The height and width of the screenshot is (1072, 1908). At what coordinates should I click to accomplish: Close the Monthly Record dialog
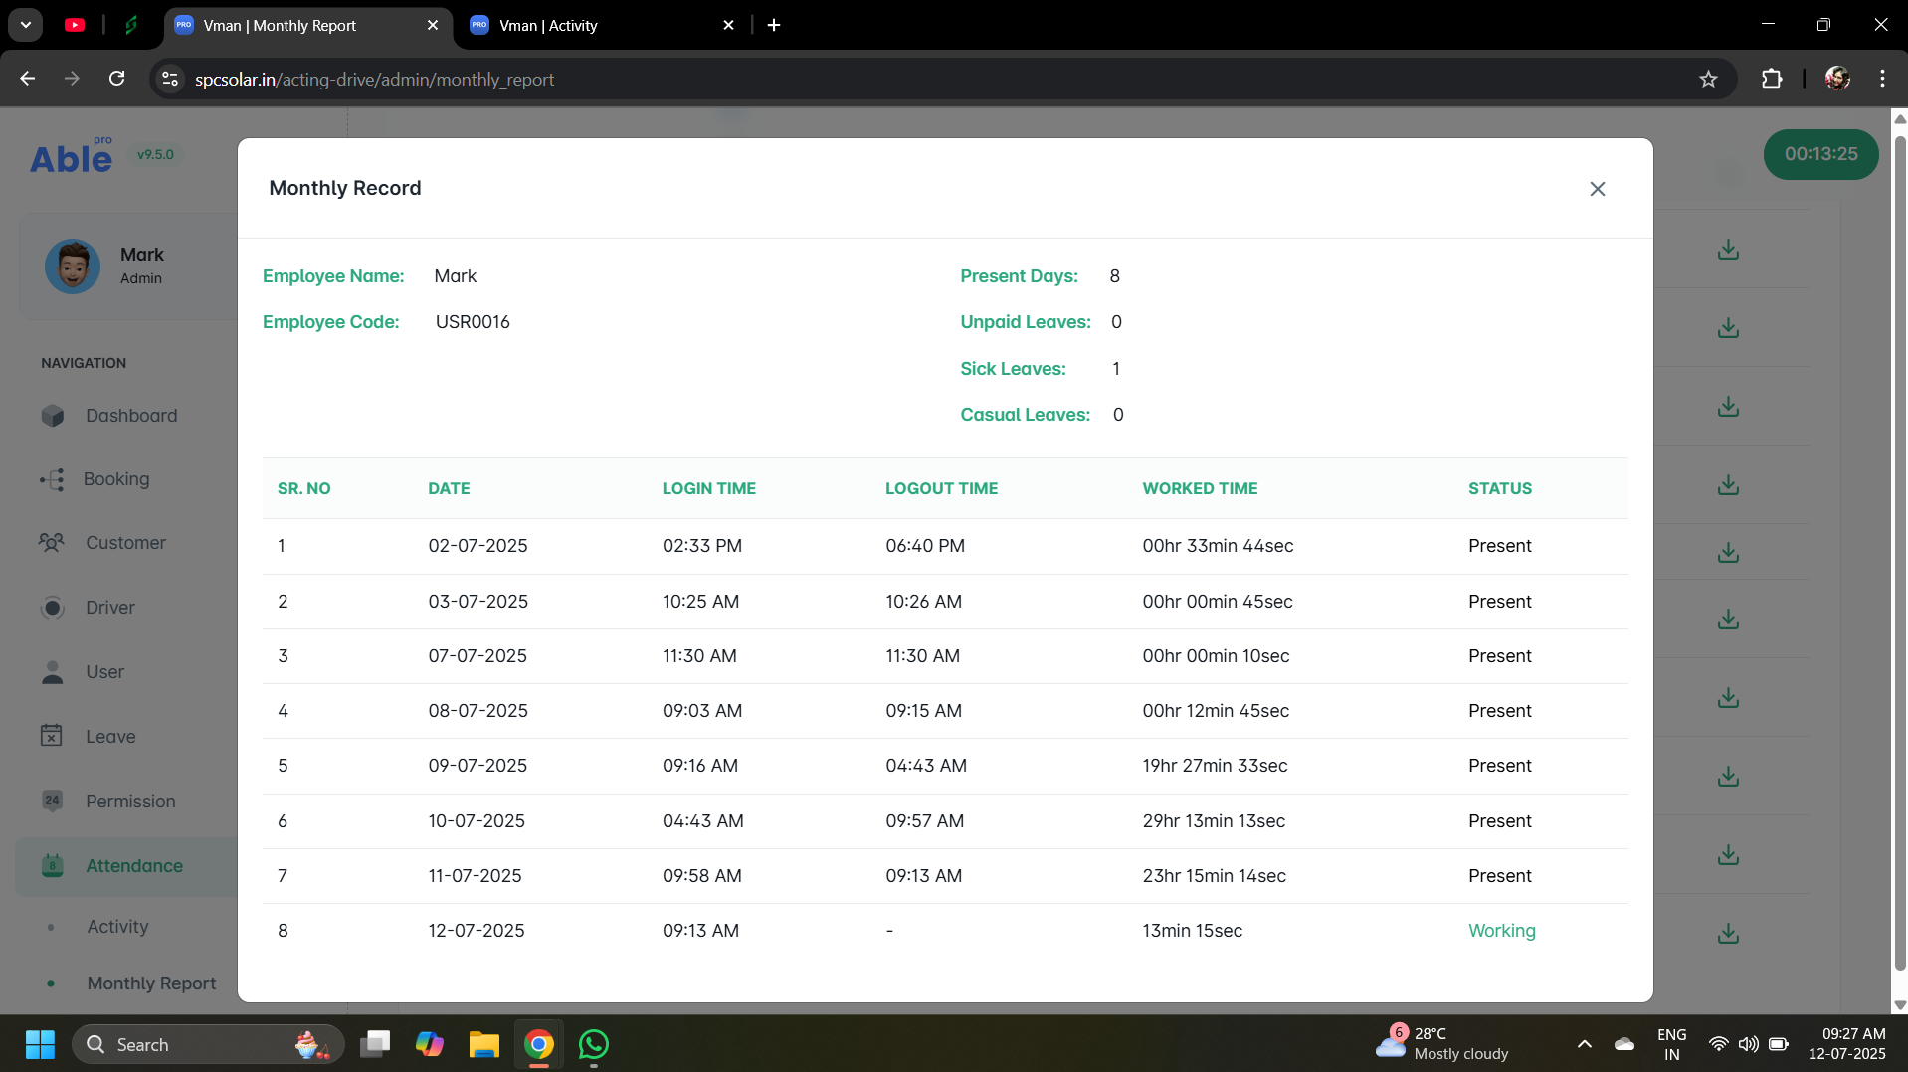(1597, 189)
